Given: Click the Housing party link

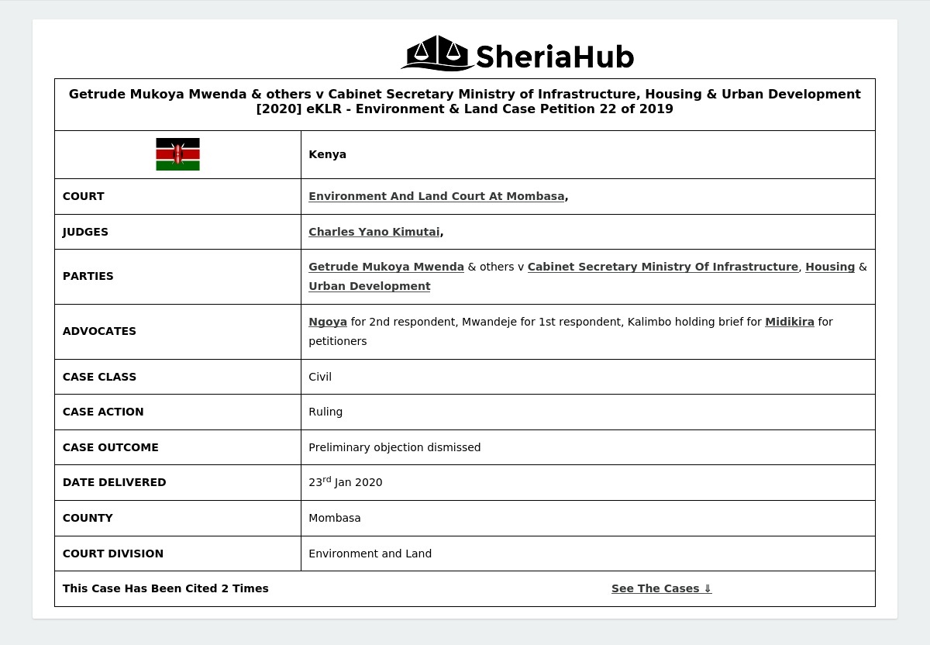Looking at the screenshot, I should click(829, 267).
